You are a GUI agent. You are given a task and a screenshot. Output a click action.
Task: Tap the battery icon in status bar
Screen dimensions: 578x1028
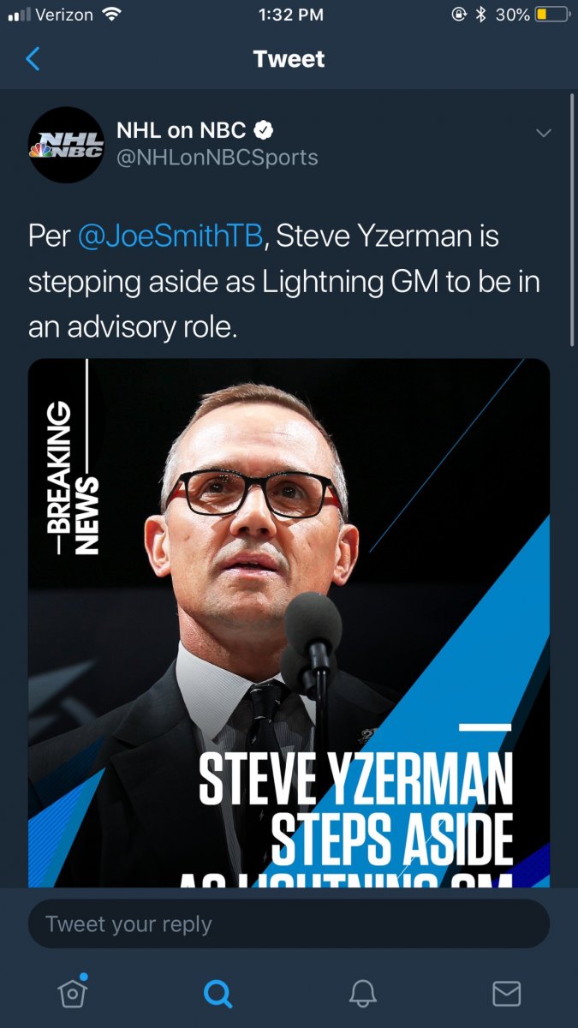coord(552,15)
